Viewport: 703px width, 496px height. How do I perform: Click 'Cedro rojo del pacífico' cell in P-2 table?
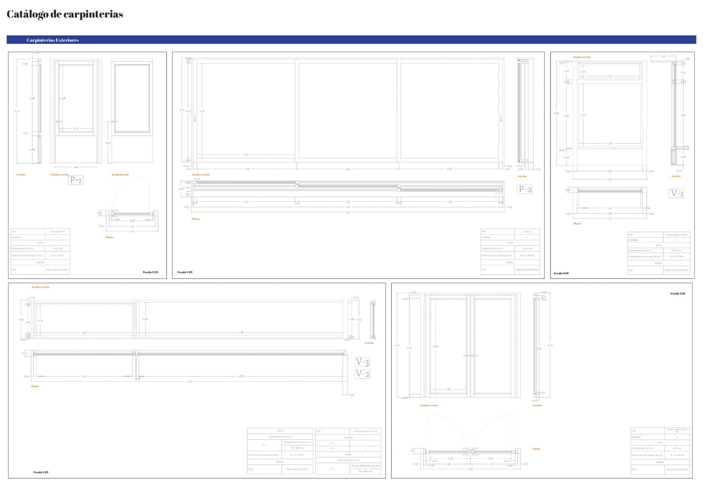click(x=527, y=269)
